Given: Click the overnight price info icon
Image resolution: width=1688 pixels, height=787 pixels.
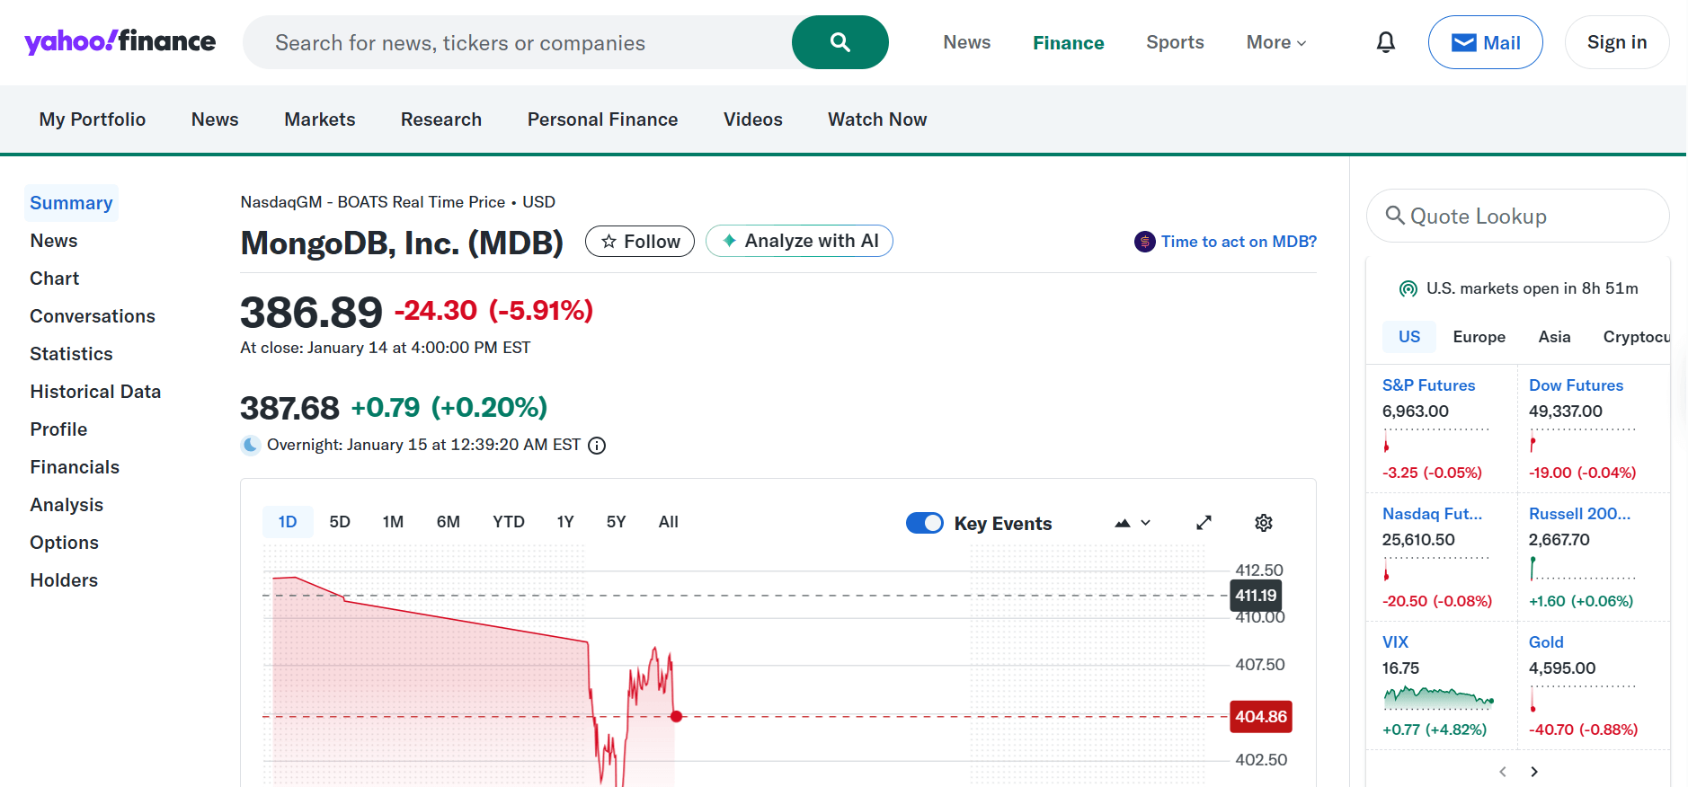Looking at the screenshot, I should 597,446.
